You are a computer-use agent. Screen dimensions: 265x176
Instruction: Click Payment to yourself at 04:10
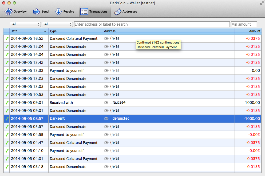coord(67,151)
